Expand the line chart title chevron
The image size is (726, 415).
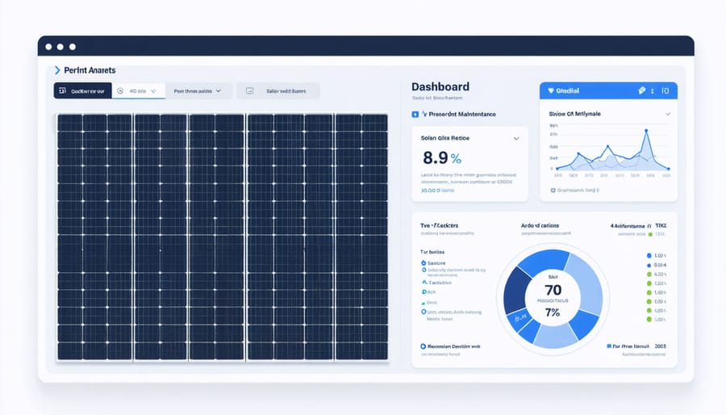pos(667,115)
